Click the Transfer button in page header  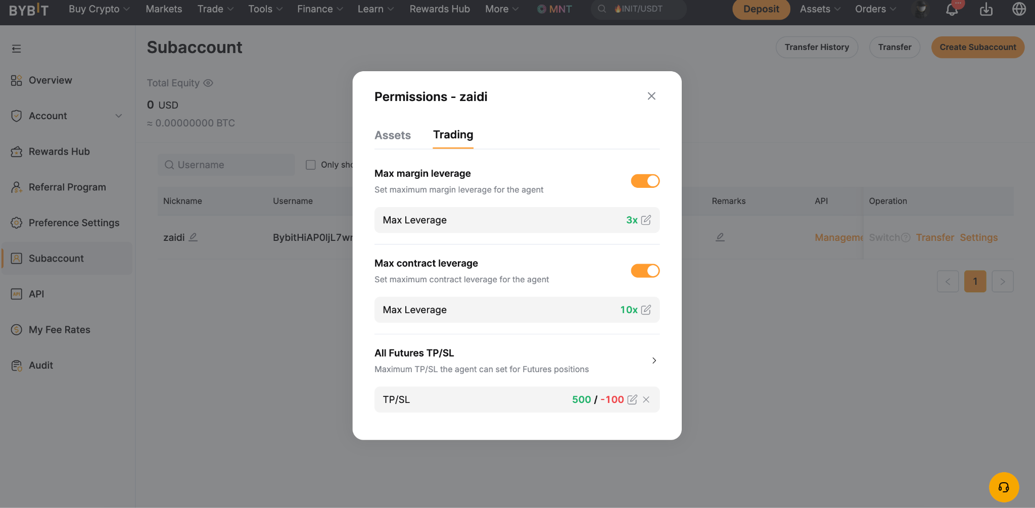[895, 47]
